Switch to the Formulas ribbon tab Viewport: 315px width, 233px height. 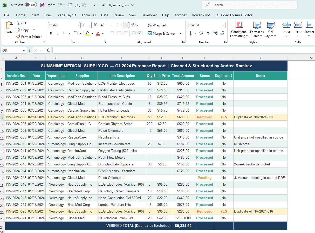89,15
